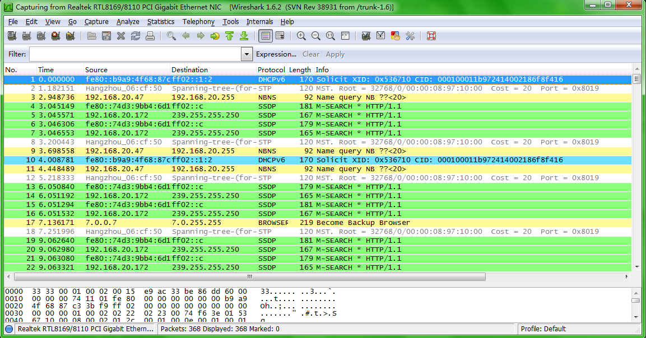Jump to the first packet

pyautogui.click(x=230, y=36)
